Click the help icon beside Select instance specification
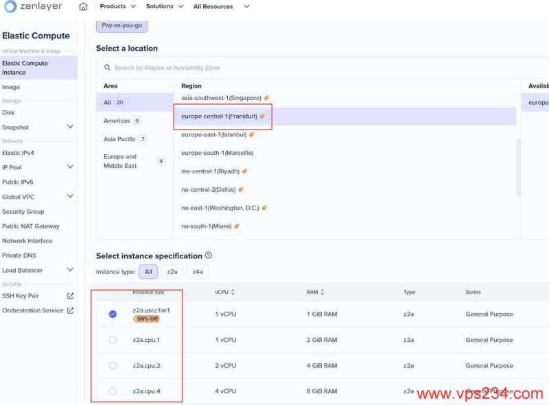549x405 pixels. coord(209,256)
